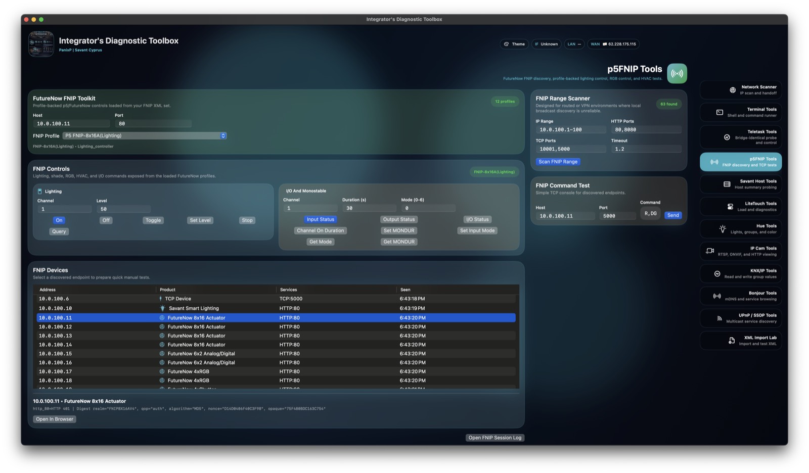Click the Scan FNIP Range button
Screen dimensions: 809x473
click(558, 161)
